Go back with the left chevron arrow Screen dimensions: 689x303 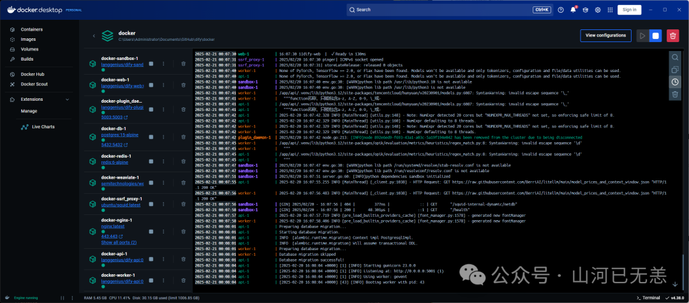click(x=94, y=36)
